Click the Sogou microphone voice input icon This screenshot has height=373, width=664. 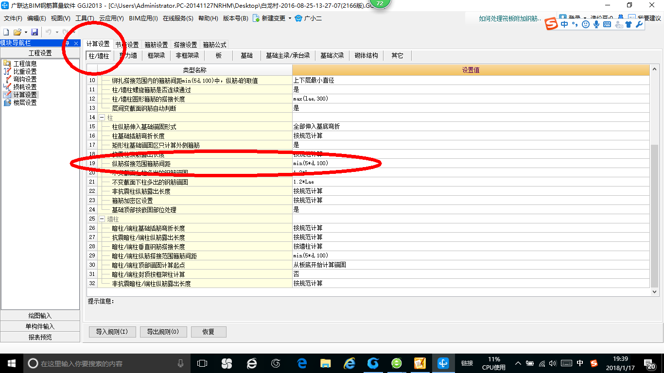pos(596,24)
